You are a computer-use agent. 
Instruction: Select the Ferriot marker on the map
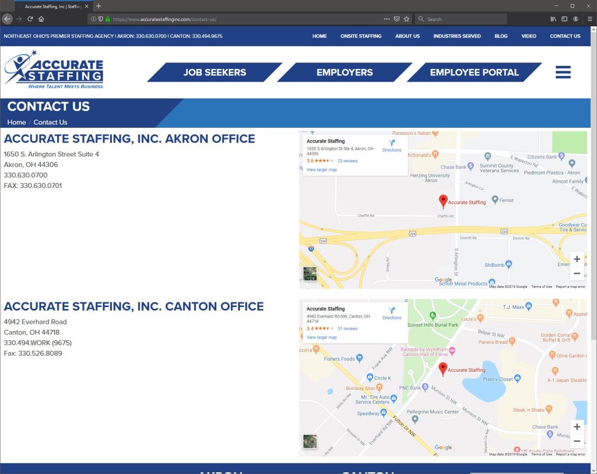[495, 200]
